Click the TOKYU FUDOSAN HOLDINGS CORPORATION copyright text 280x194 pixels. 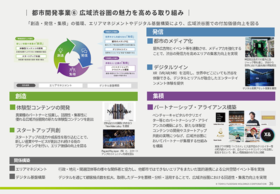[x=241, y=184]
